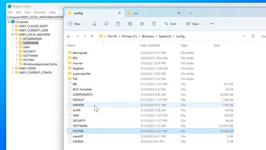
Task: Collapse the Computer node in Registry tree
Action: 9,22
